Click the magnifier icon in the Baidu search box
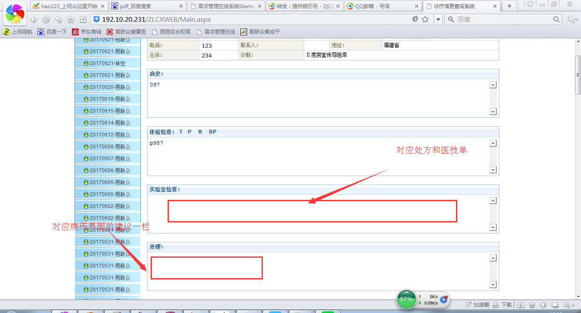 (x=556, y=20)
